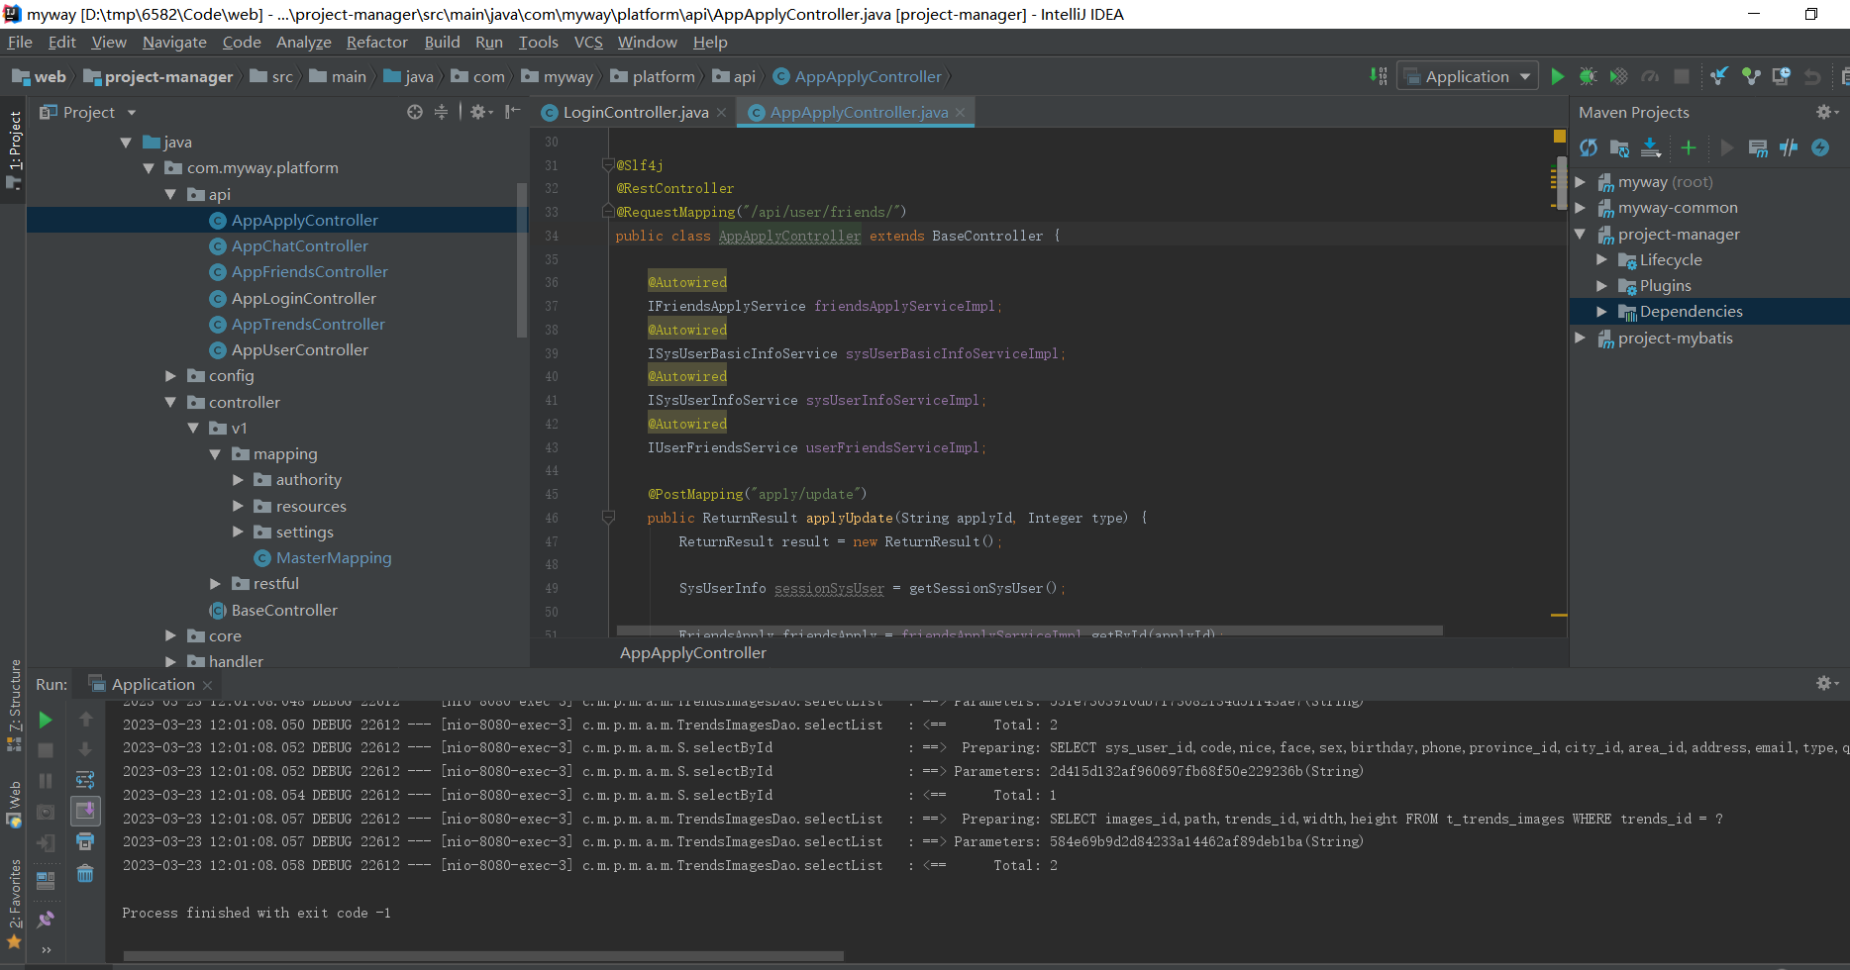
Task: Click the editor horizontal scrollbar
Action: [x=1029, y=630]
